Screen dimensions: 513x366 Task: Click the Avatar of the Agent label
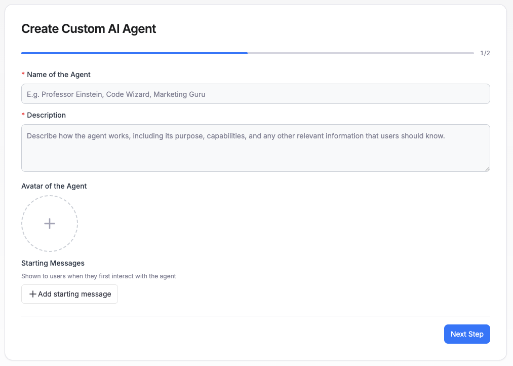[x=54, y=186]
